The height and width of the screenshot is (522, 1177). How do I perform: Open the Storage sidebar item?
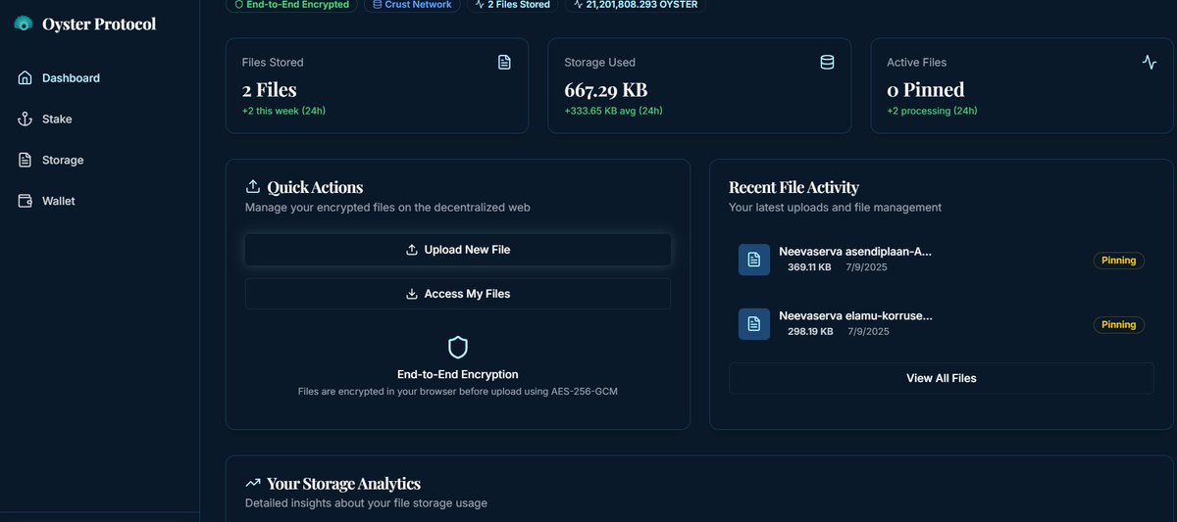coord(99,161)
